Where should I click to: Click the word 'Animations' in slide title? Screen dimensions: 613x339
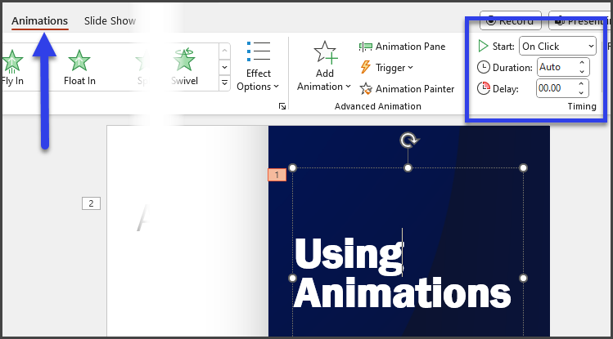403,293
